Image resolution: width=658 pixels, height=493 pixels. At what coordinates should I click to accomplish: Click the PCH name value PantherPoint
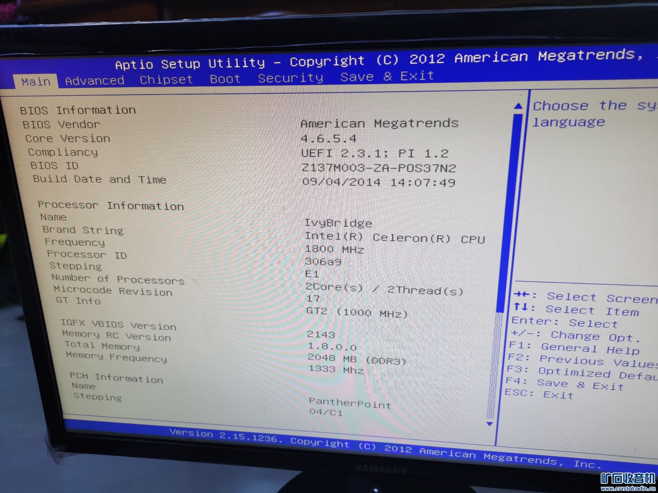(350, 403)
